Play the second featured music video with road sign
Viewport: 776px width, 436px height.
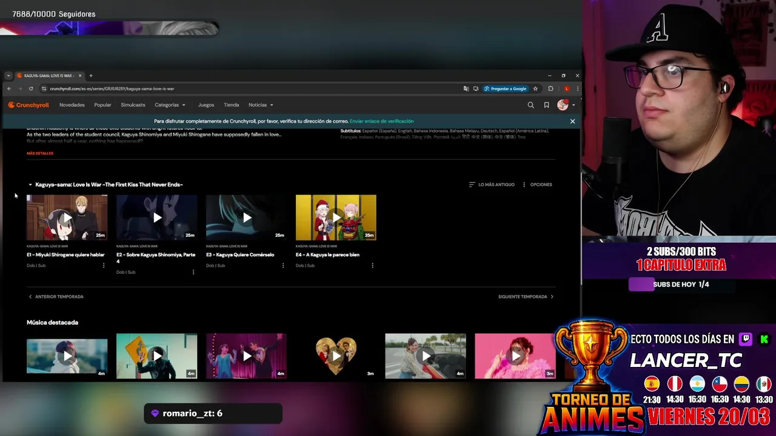point(156,356)
